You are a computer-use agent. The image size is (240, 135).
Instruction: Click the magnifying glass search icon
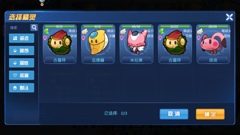(x=34, y=28)
